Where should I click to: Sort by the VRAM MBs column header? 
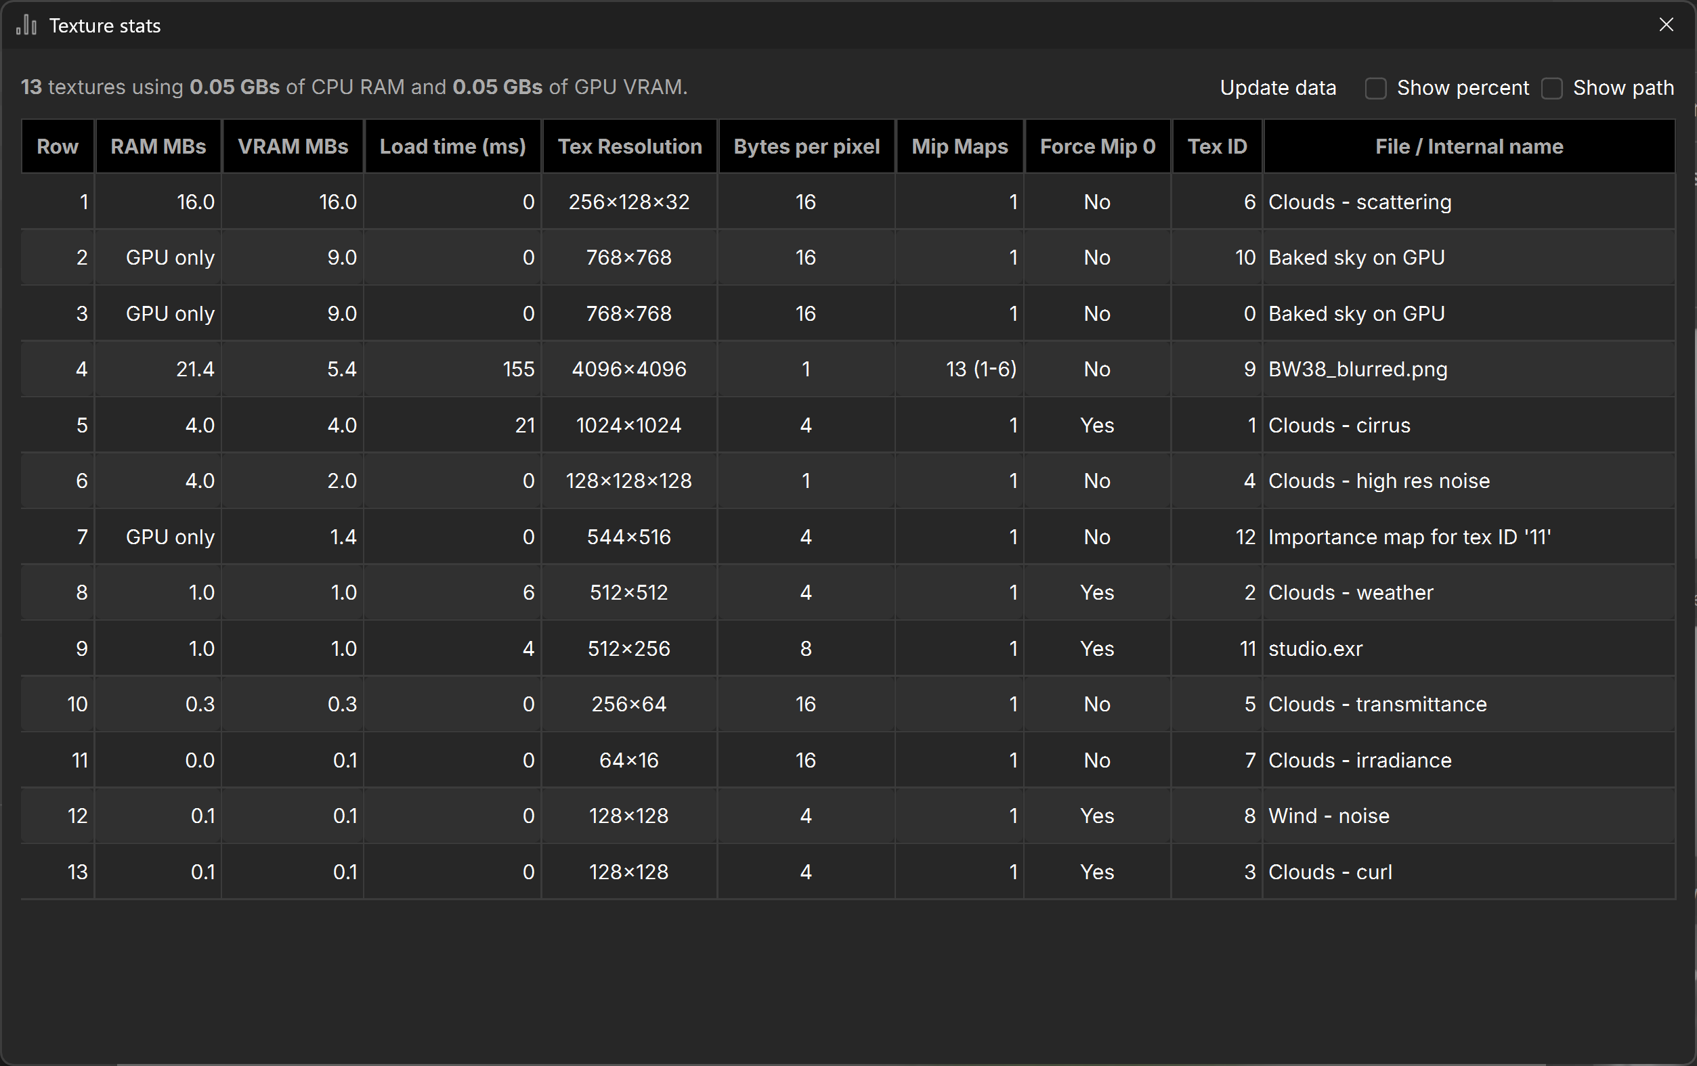[293, 147]
